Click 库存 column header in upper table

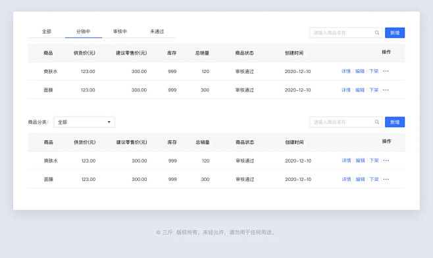point(172,53)
